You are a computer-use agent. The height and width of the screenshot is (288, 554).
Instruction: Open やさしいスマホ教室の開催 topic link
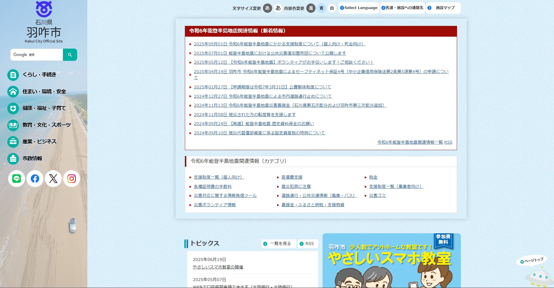pyautogui.click(x=218, y=267)
